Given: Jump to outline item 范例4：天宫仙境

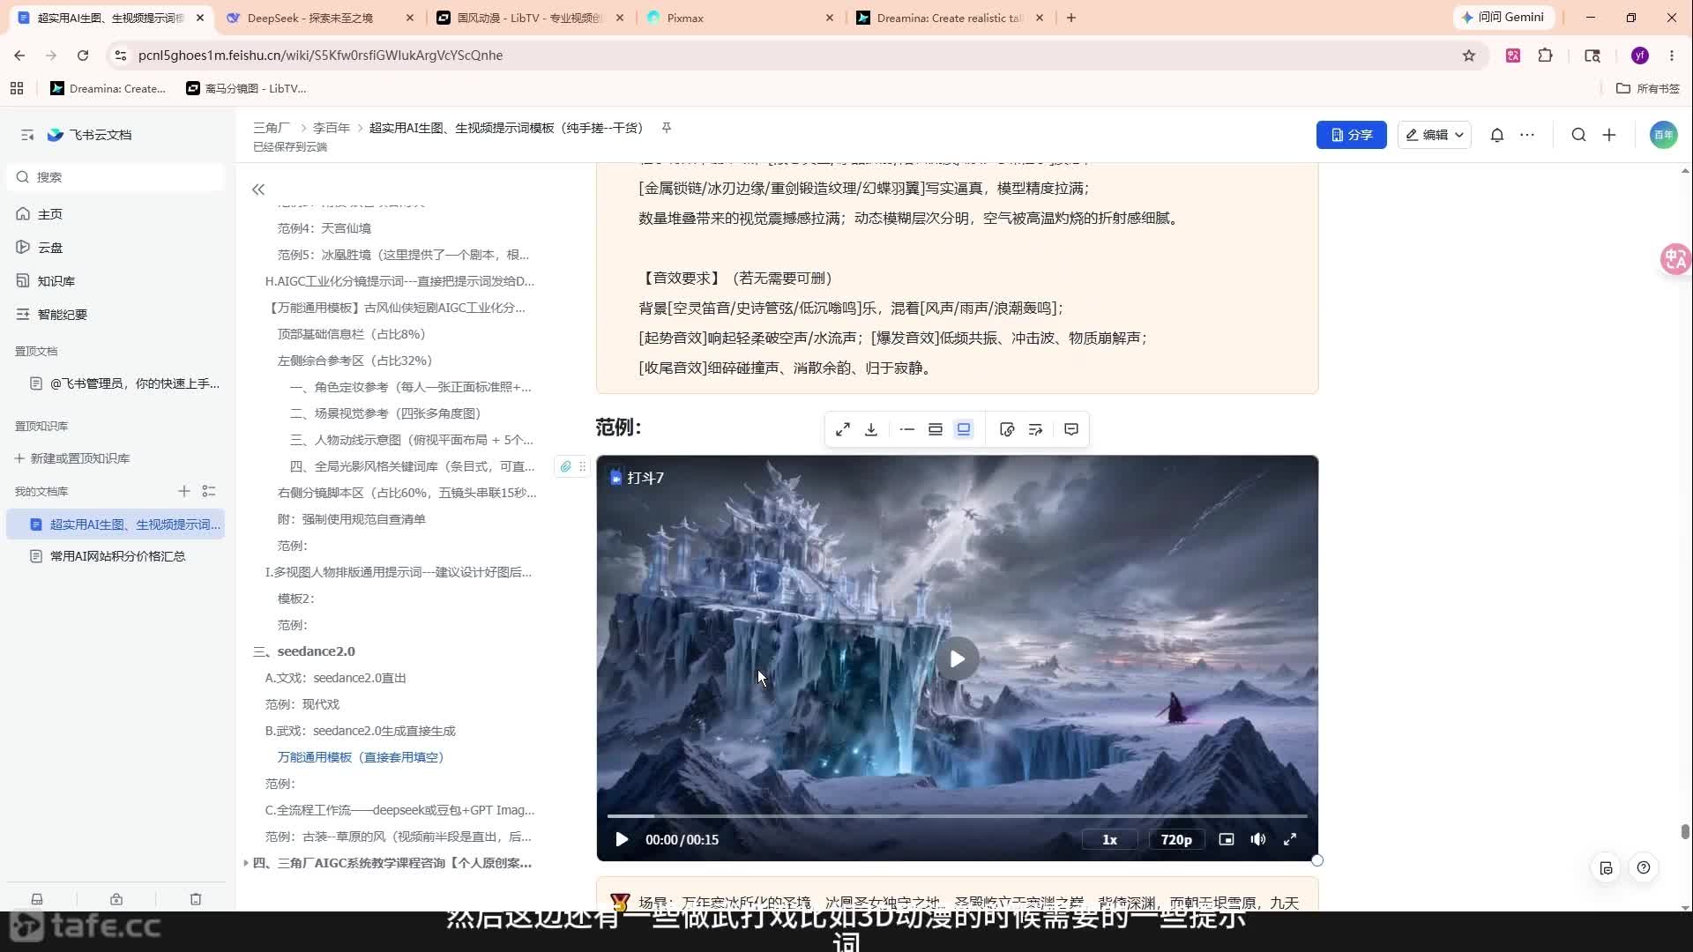Looking at the screenshot, I should click(x=324, y=228).
